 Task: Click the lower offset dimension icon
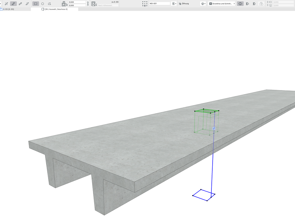click(x=269, y=5)
